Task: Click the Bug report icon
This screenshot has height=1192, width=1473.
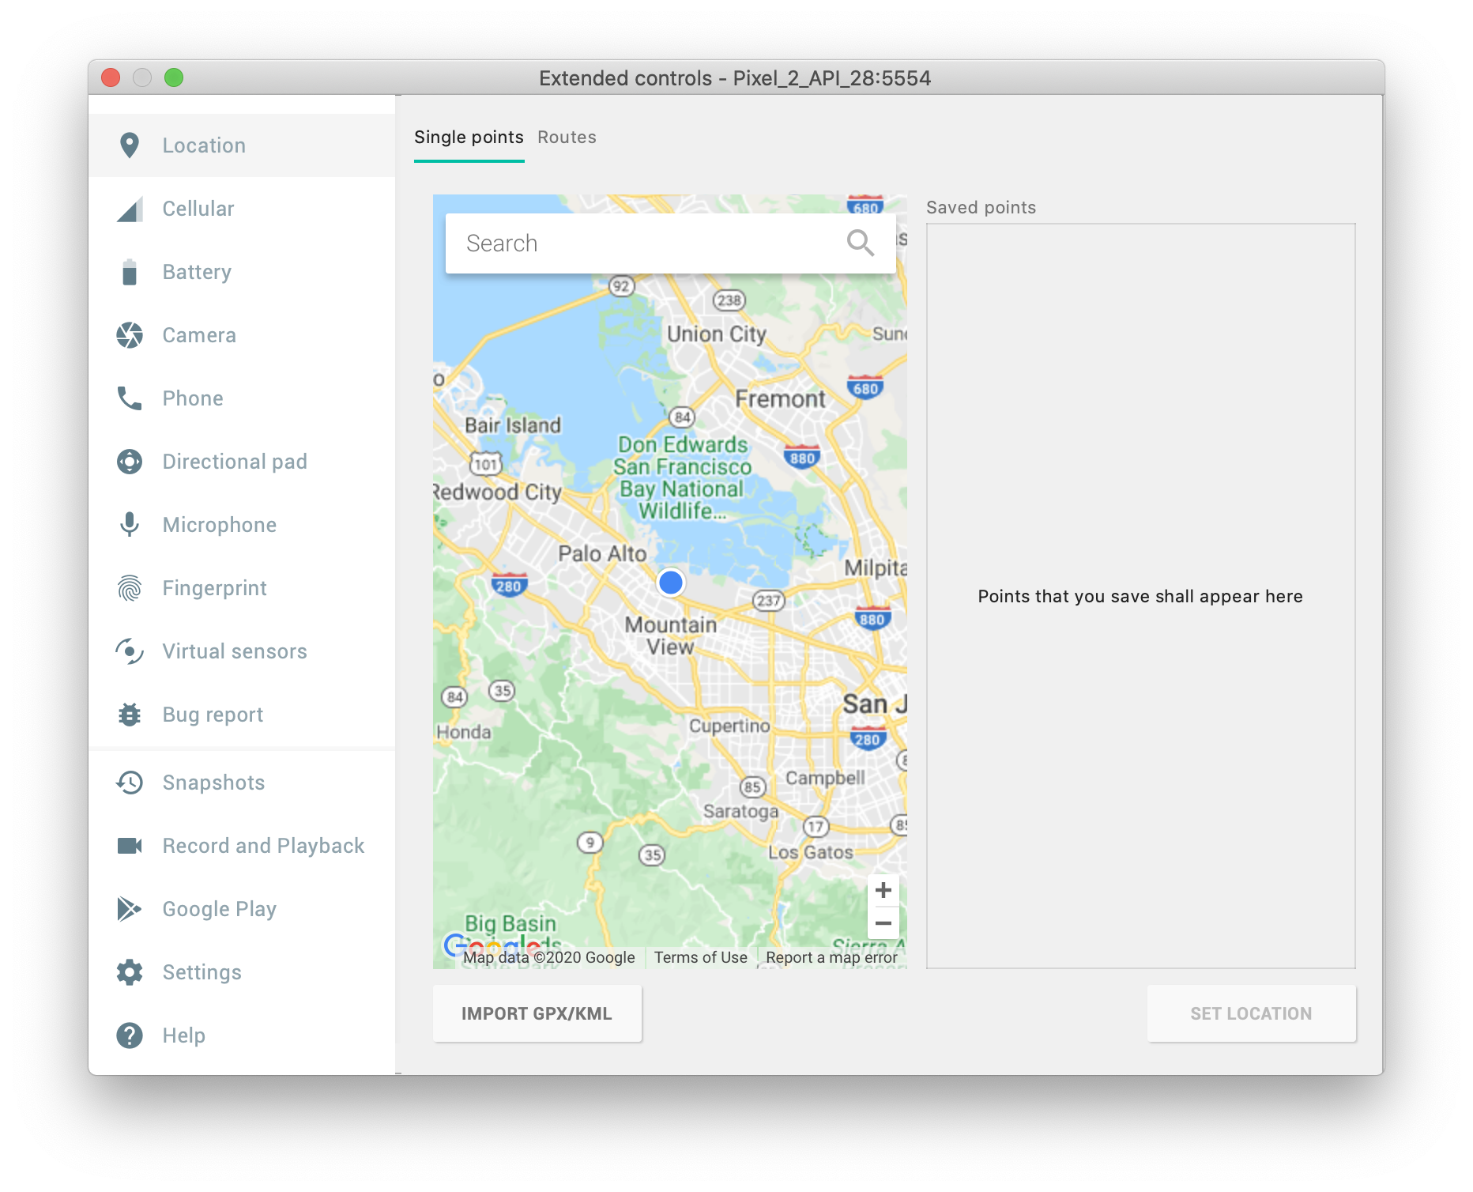Action: click(x=130, y=715)
